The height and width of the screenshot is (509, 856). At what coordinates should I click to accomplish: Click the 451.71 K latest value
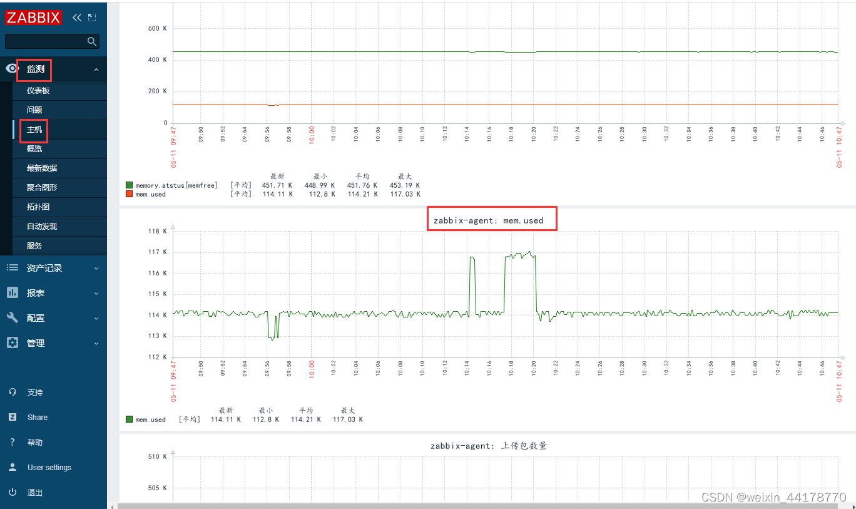[277, 185]
